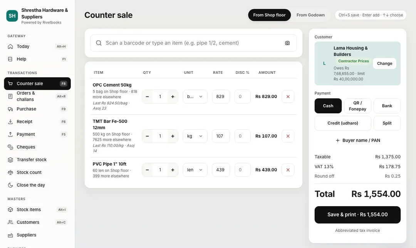416x248 pixels.
Task: Open Cheques
Action: 37,147
